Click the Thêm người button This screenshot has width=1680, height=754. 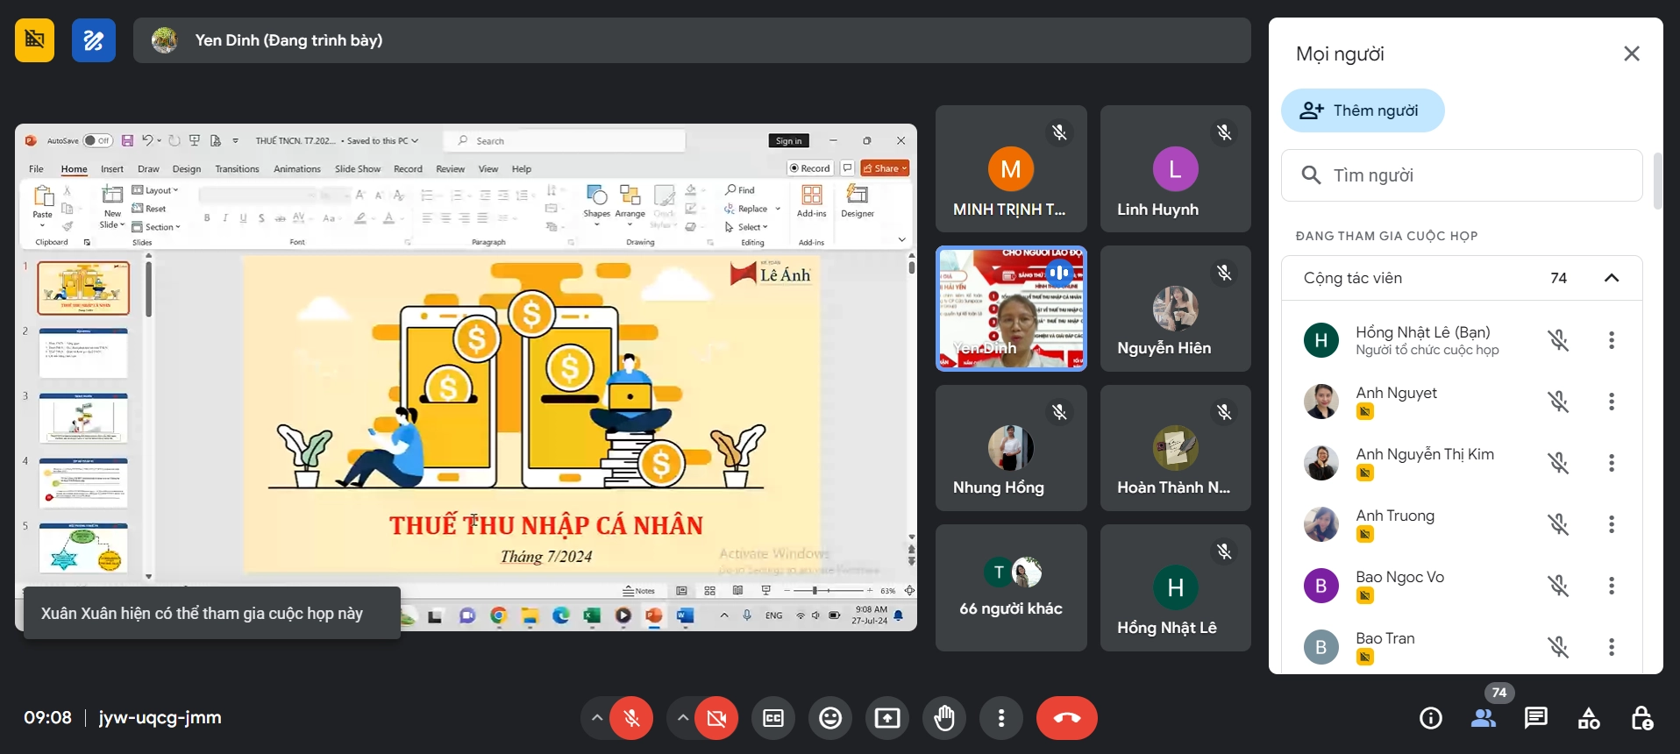[x=1363, y=110]
